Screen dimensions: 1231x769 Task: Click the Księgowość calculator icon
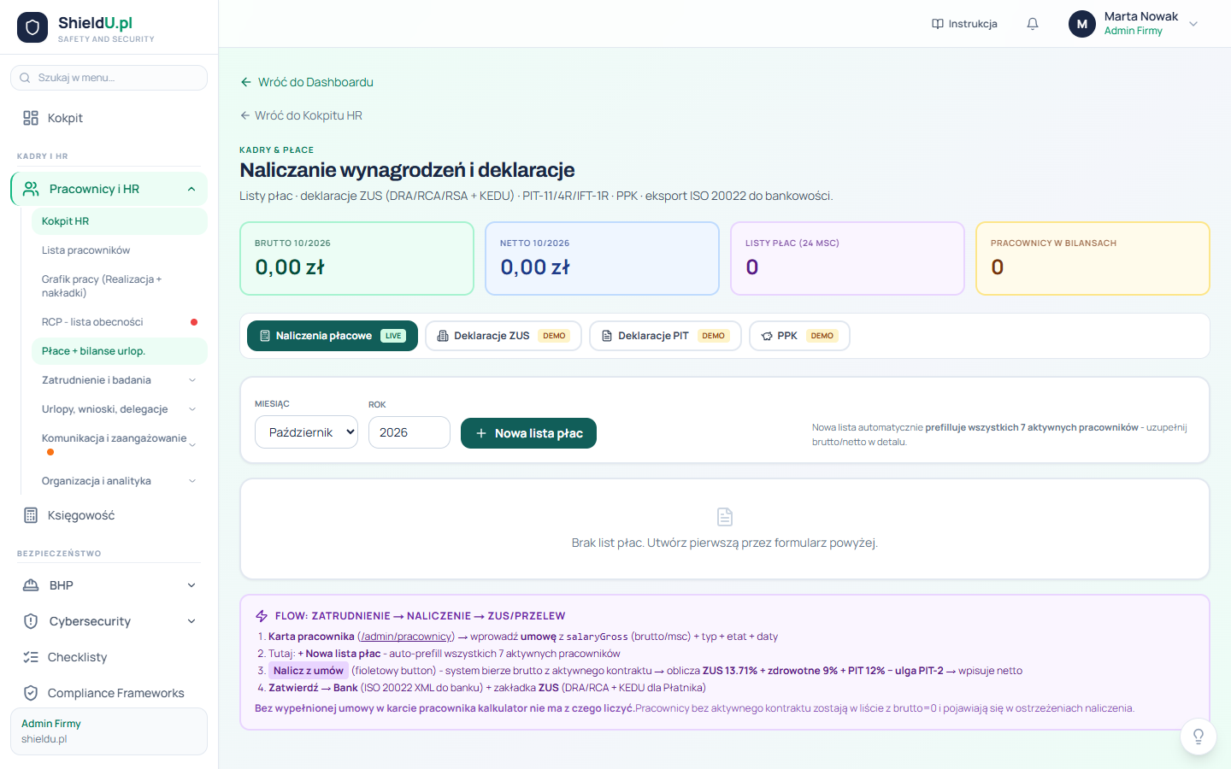31,515
